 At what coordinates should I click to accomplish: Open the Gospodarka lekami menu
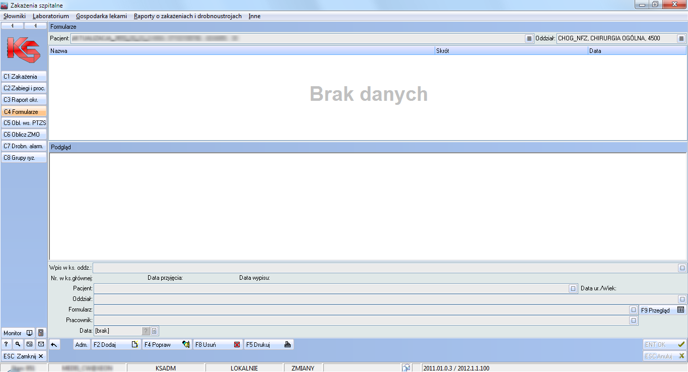[101, 16]
